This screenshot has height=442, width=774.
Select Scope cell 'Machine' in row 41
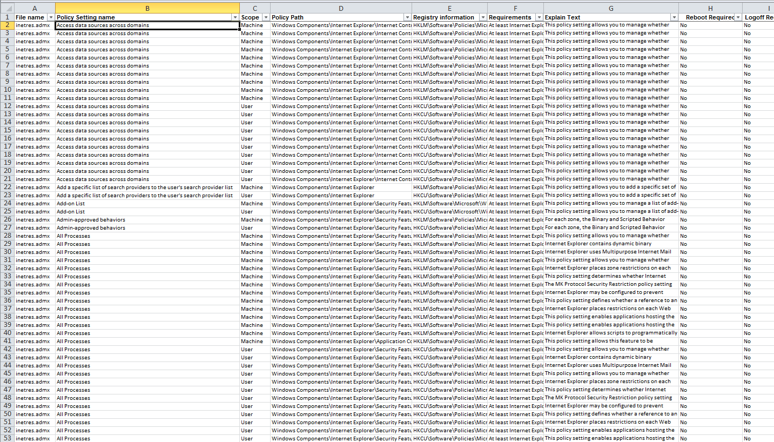coord(255,341)
